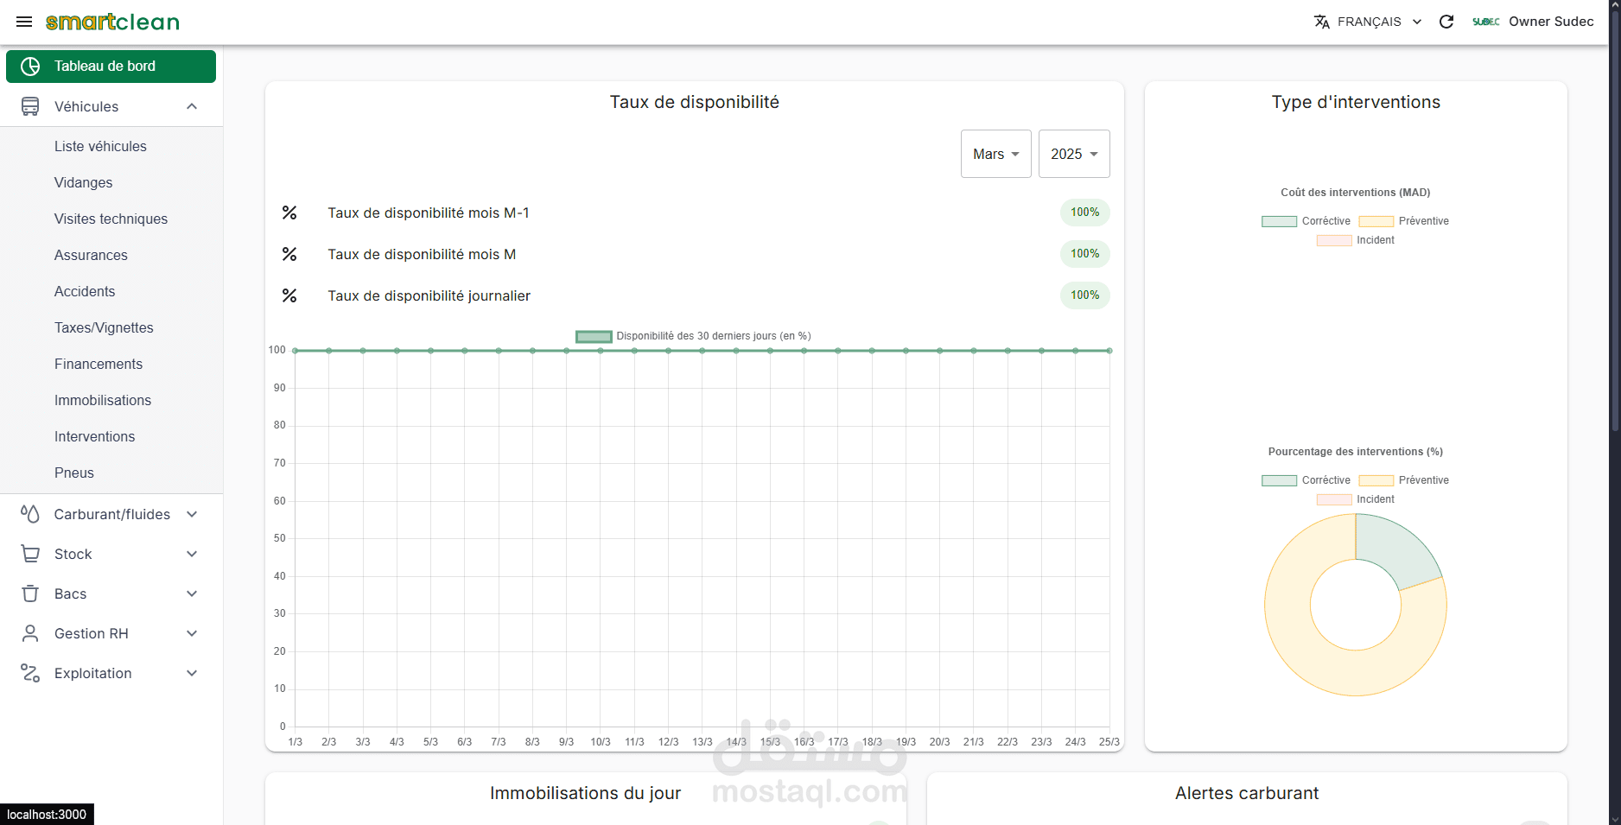Click the Véhicules bus icon
Viewport: 1621px width, 825px height.
pyautogui.click(x=30, y=106)
